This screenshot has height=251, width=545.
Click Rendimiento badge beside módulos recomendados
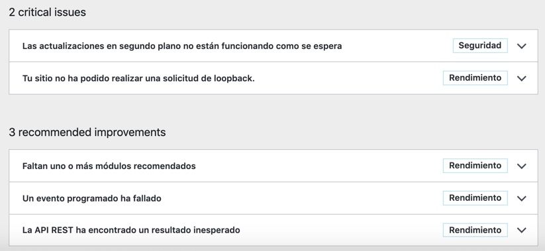[x=475, y=165]
